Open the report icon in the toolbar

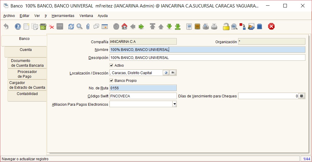point(189,26)
